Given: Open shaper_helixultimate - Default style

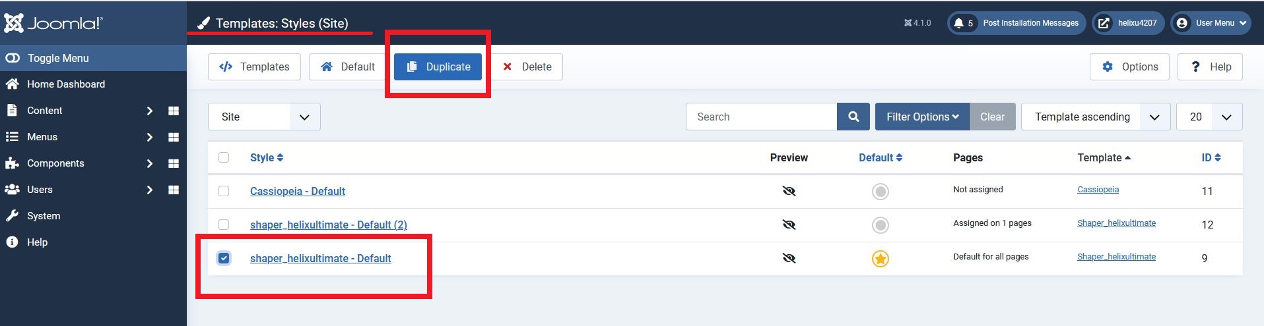Looking at the screenshot, I should pos(321,258).
